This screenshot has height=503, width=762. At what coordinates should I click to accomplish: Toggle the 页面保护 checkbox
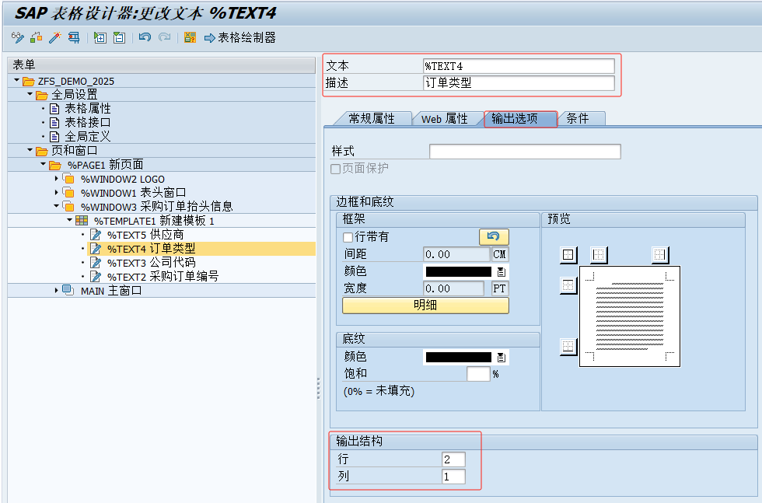pos(335,169)
